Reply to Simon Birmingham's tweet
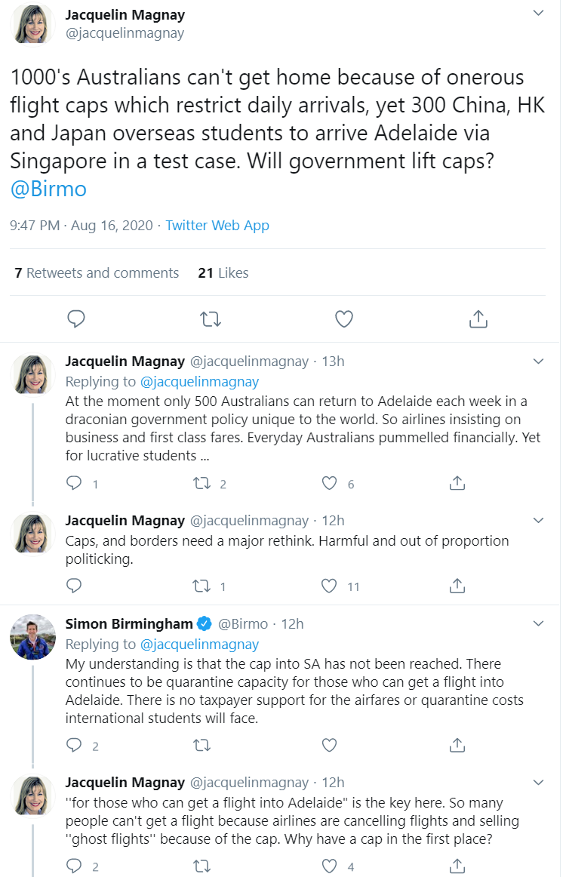The height and width of the screenshot is (877, 566). [x=74, y=746]
